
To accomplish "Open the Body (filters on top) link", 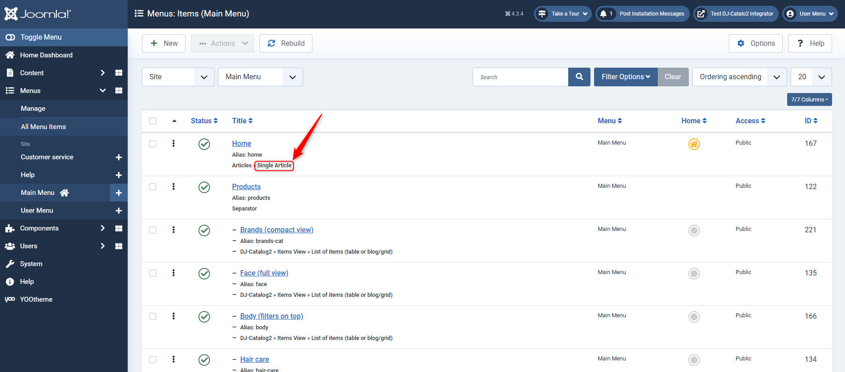I will (271, 316).
